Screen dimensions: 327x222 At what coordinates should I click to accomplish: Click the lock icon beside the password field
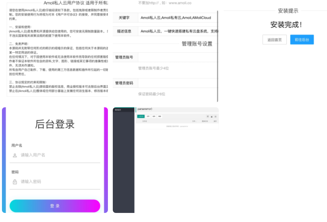pos(15,182)
